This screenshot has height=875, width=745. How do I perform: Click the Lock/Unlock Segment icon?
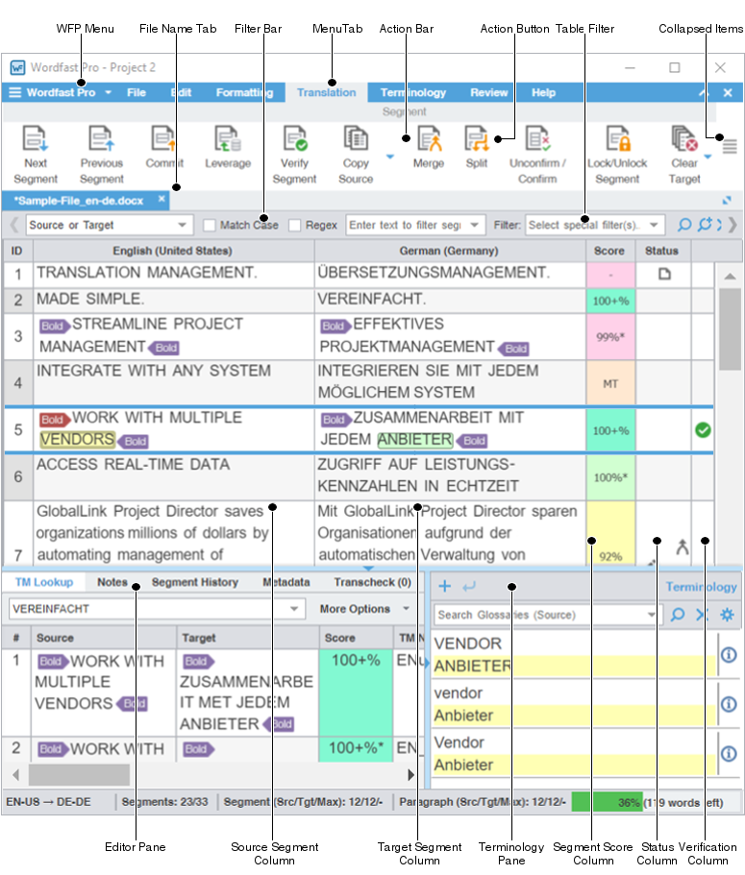618,138
